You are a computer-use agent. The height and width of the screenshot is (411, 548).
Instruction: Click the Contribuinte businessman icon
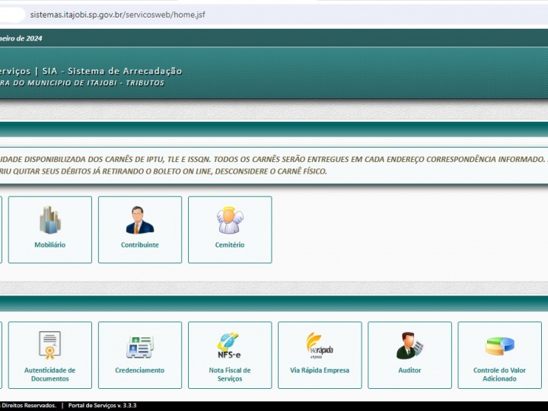(x=140, y=220)
